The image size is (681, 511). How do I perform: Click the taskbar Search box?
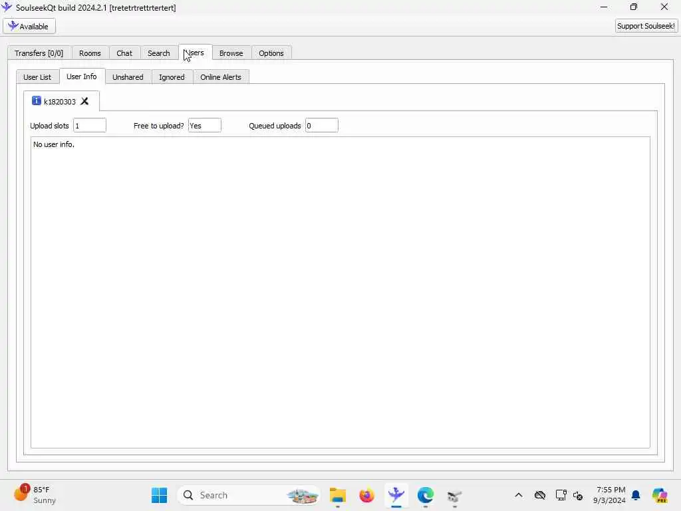249,495
